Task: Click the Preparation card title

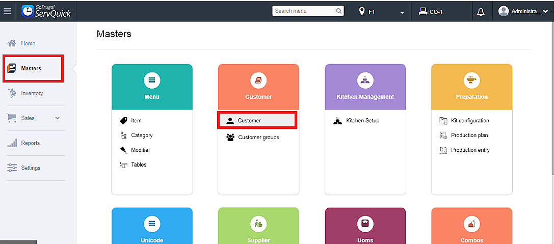Action: coord(471,97)
